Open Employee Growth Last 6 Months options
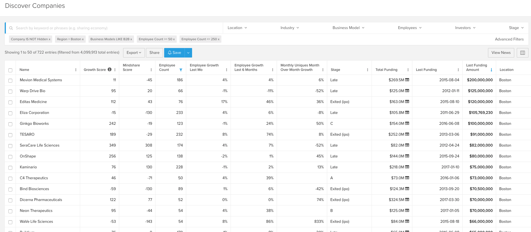 [x=272, y=70]
